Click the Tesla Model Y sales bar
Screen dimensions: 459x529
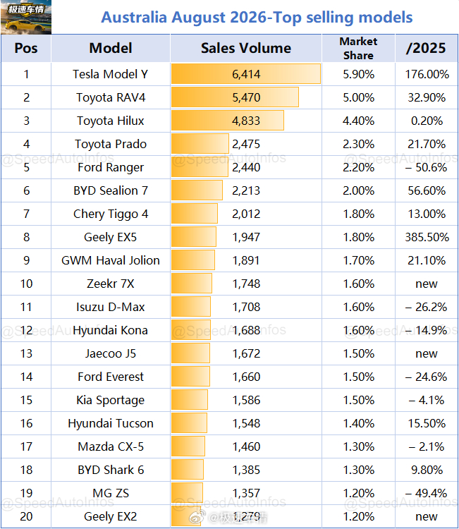(246, 74)
